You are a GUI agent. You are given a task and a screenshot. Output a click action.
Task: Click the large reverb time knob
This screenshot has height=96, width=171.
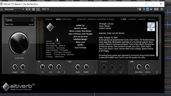click(x=19, y=43)
